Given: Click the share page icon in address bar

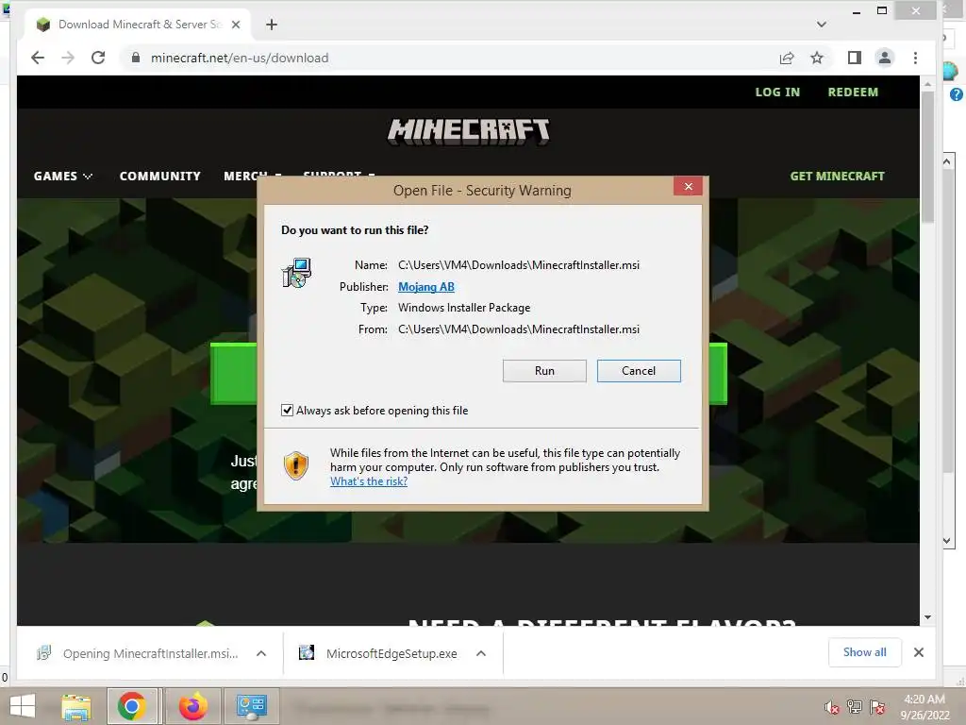Looking at the screenshot, I should click(x=787, y=58).
